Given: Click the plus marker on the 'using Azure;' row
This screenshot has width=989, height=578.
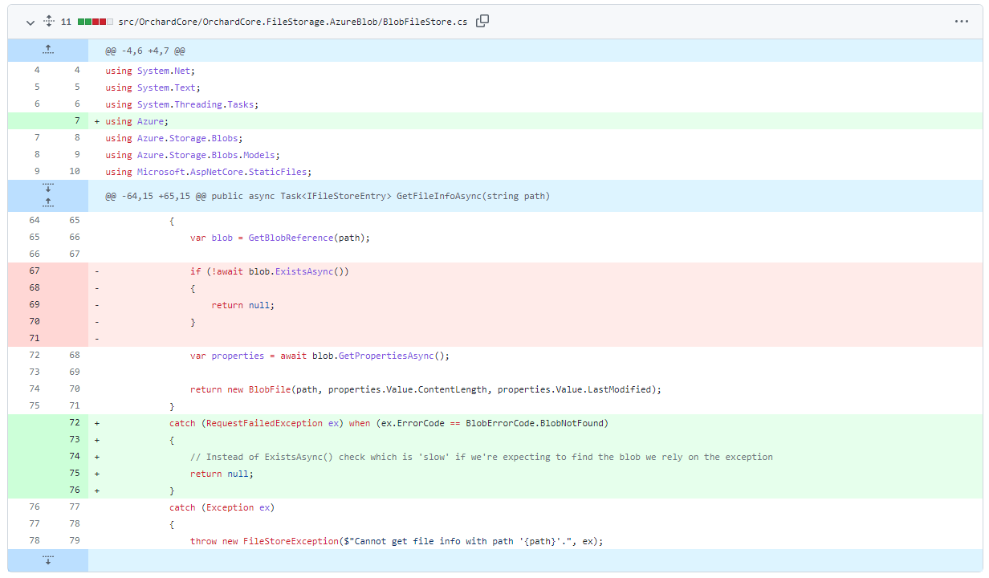Looking at the screenshot, I should point(97,121).
